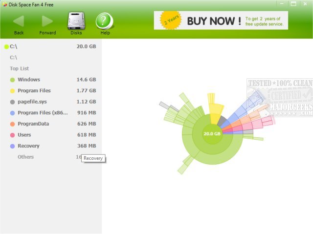Click the blue dot beside Program Files (x86)
313x234 pixels.
click(12, 113)
